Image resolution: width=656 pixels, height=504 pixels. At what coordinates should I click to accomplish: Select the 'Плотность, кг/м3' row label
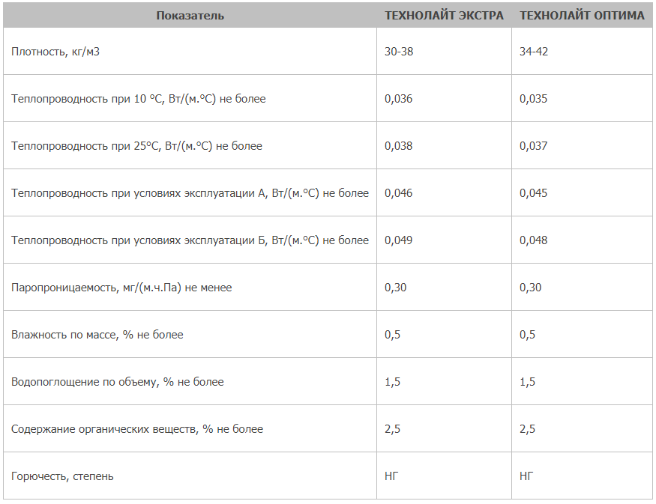tap(56, 52)
